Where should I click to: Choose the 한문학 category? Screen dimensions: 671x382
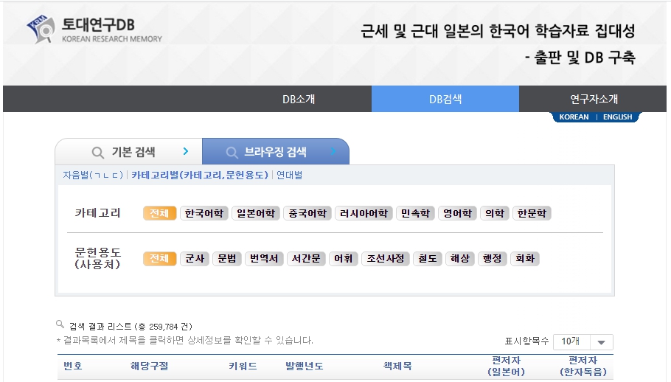(532, 213)
